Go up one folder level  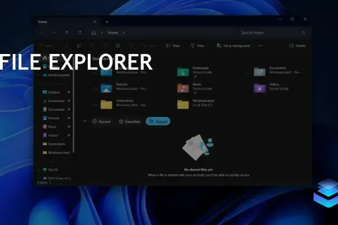[x=67, y=33]
